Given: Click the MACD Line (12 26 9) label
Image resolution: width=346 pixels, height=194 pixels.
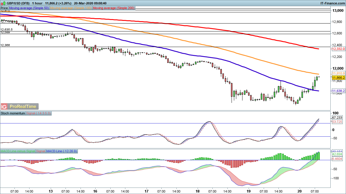Looking at the screenshot, I should pyautogui.click(x=62, y=151).
